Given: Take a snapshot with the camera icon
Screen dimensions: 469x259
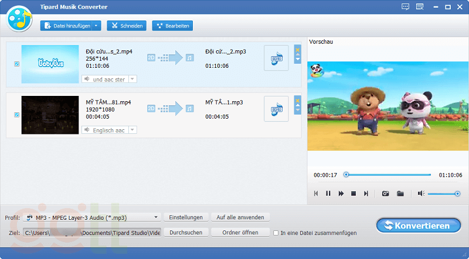Looking at the screenshot, I should click(x=386, y=193).
